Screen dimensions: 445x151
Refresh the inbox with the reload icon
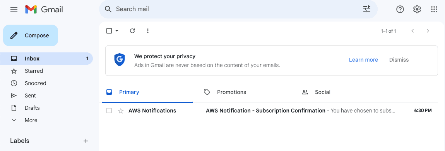[x=132, y=31]
